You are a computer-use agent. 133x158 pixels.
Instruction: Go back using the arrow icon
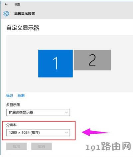[6, 4]
